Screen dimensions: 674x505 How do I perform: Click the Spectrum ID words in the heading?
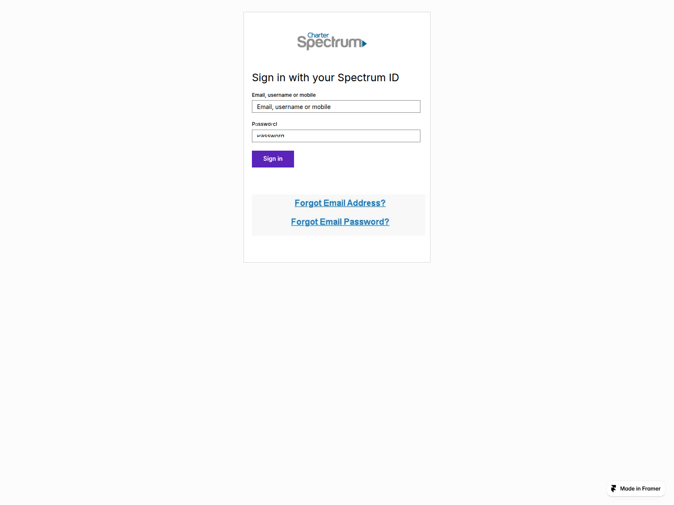tap(368, 78)
